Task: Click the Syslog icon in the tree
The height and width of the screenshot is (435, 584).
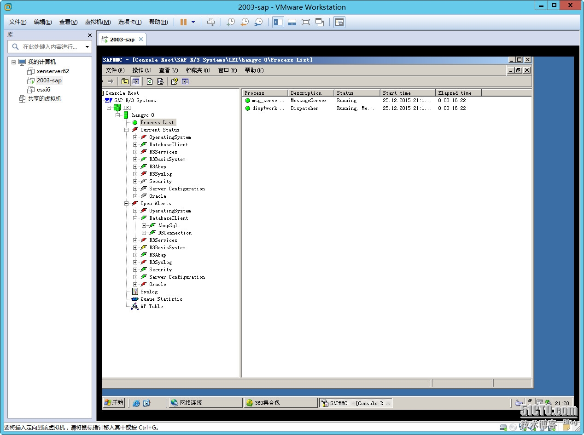Action: (x=135, y=292)
